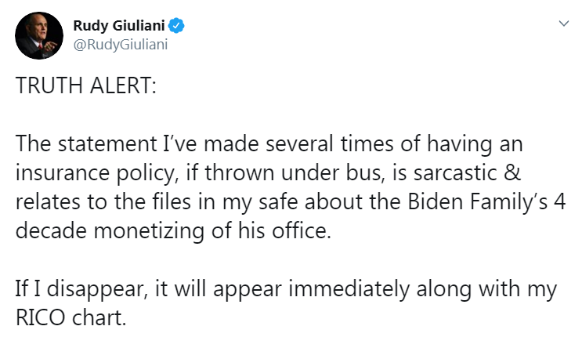This screenshot has width=582, height=337.
Task: Click the blue verified badge icon
Action: click(x=178, y=27)
